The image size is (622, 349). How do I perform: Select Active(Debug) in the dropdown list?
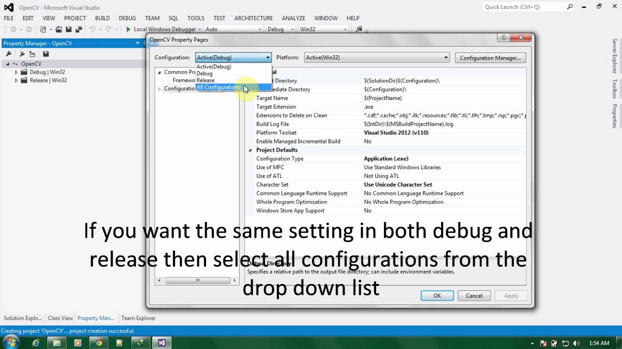(233, 67)
